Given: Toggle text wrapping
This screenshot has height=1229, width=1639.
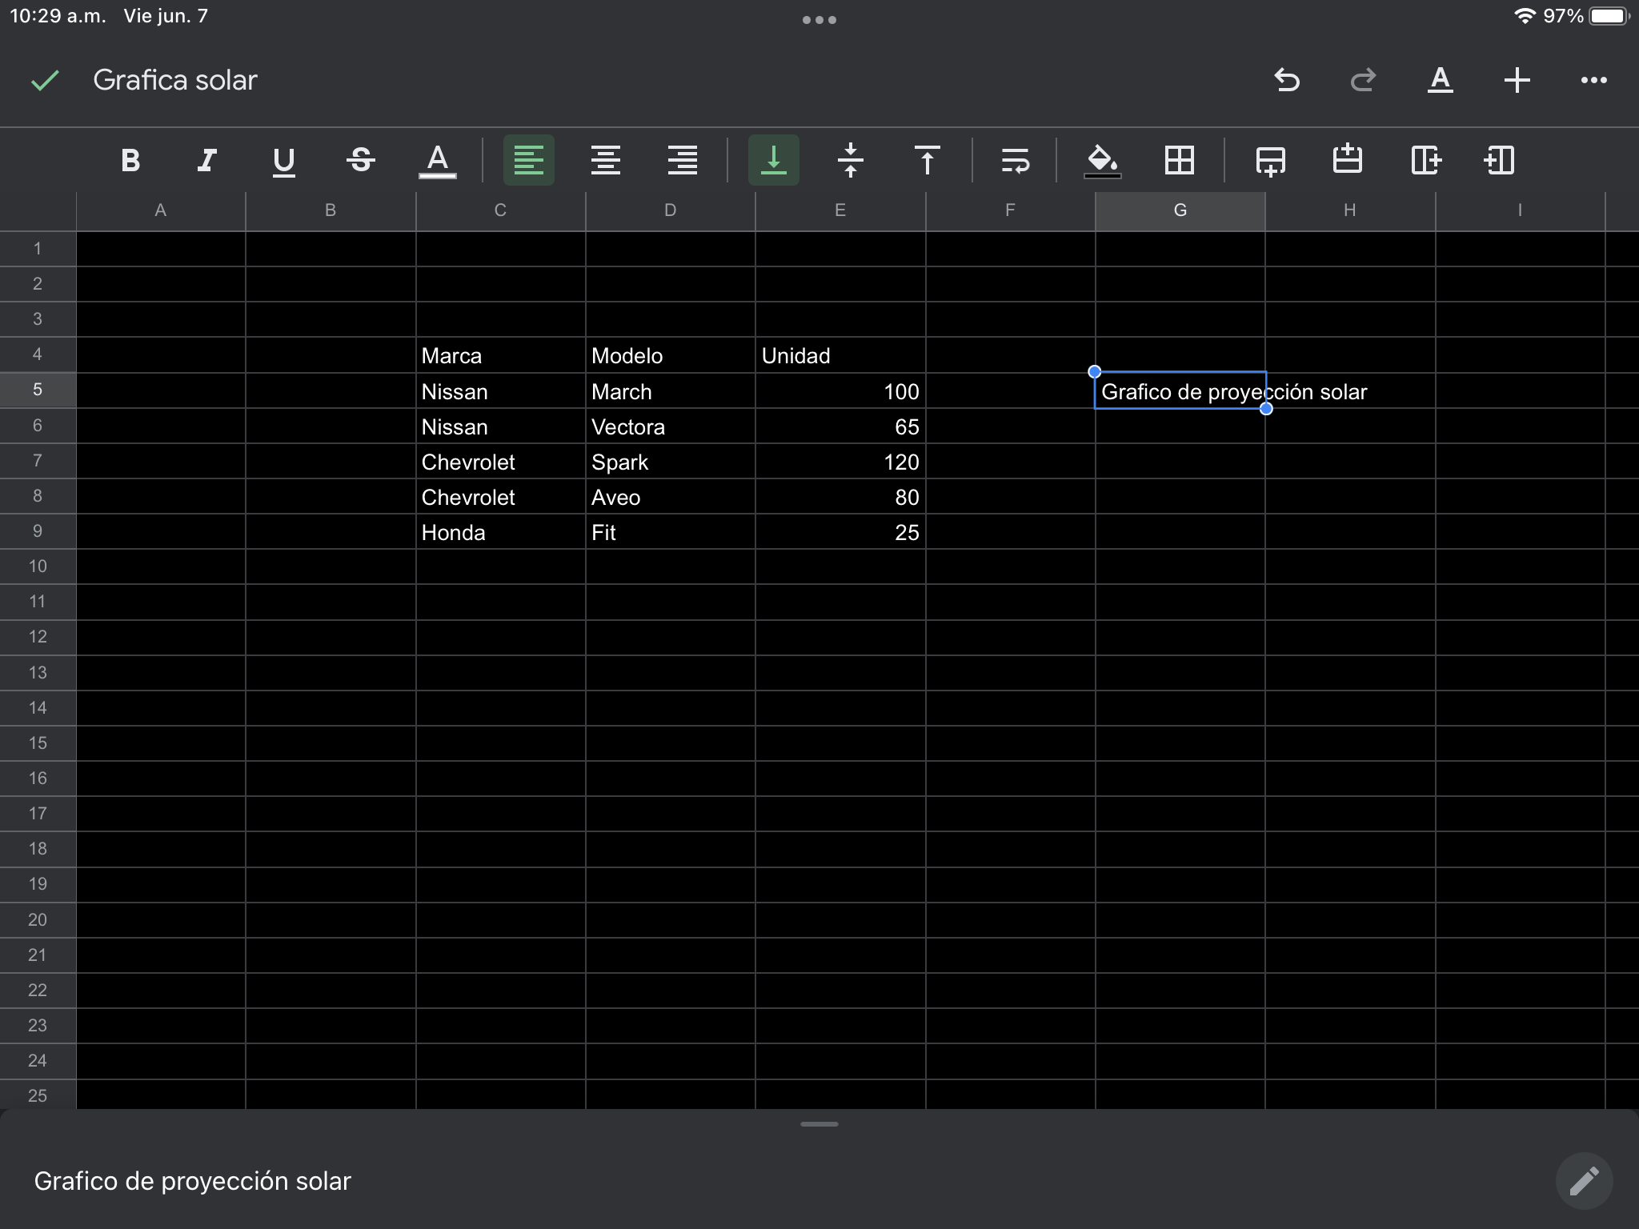Looking at the screenshot, I should [1016, 160].
